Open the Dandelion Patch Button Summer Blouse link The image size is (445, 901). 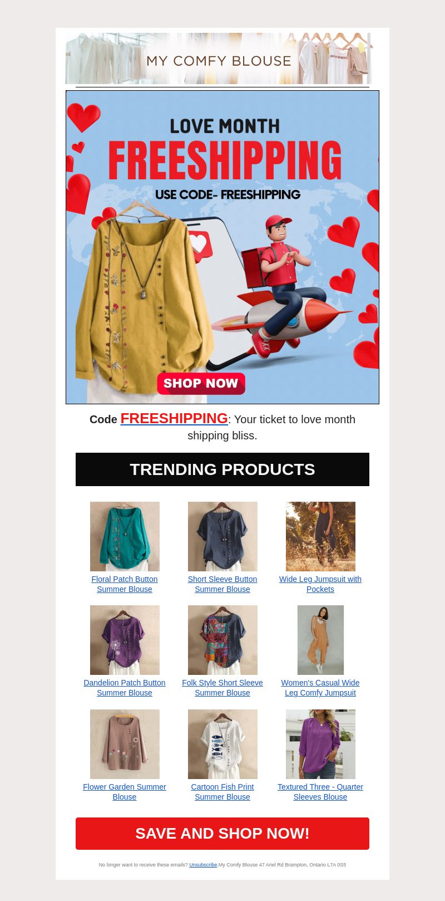click(125, 688)
